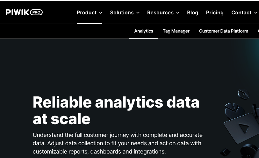Expand the Solutions dropdown chevron
Viewport: 259px width, 158px height.
[x=138, y=13]
